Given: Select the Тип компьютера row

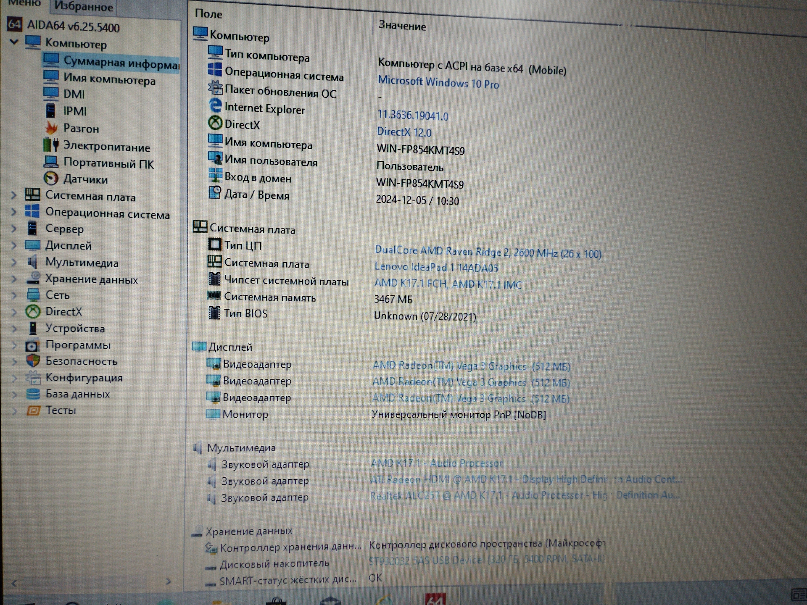Looking at the screenshot, I should (267, 55).
